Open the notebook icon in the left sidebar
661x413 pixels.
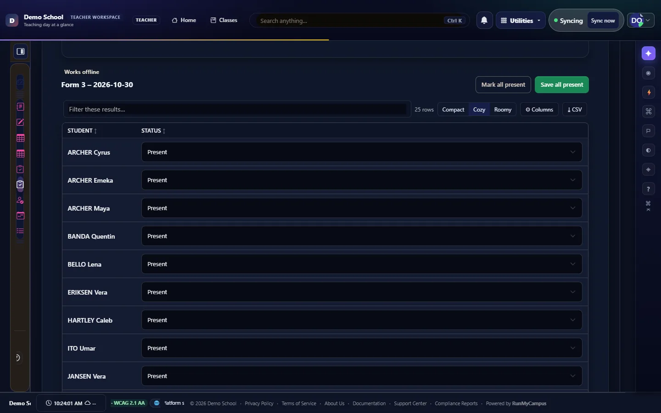point(20,106)
